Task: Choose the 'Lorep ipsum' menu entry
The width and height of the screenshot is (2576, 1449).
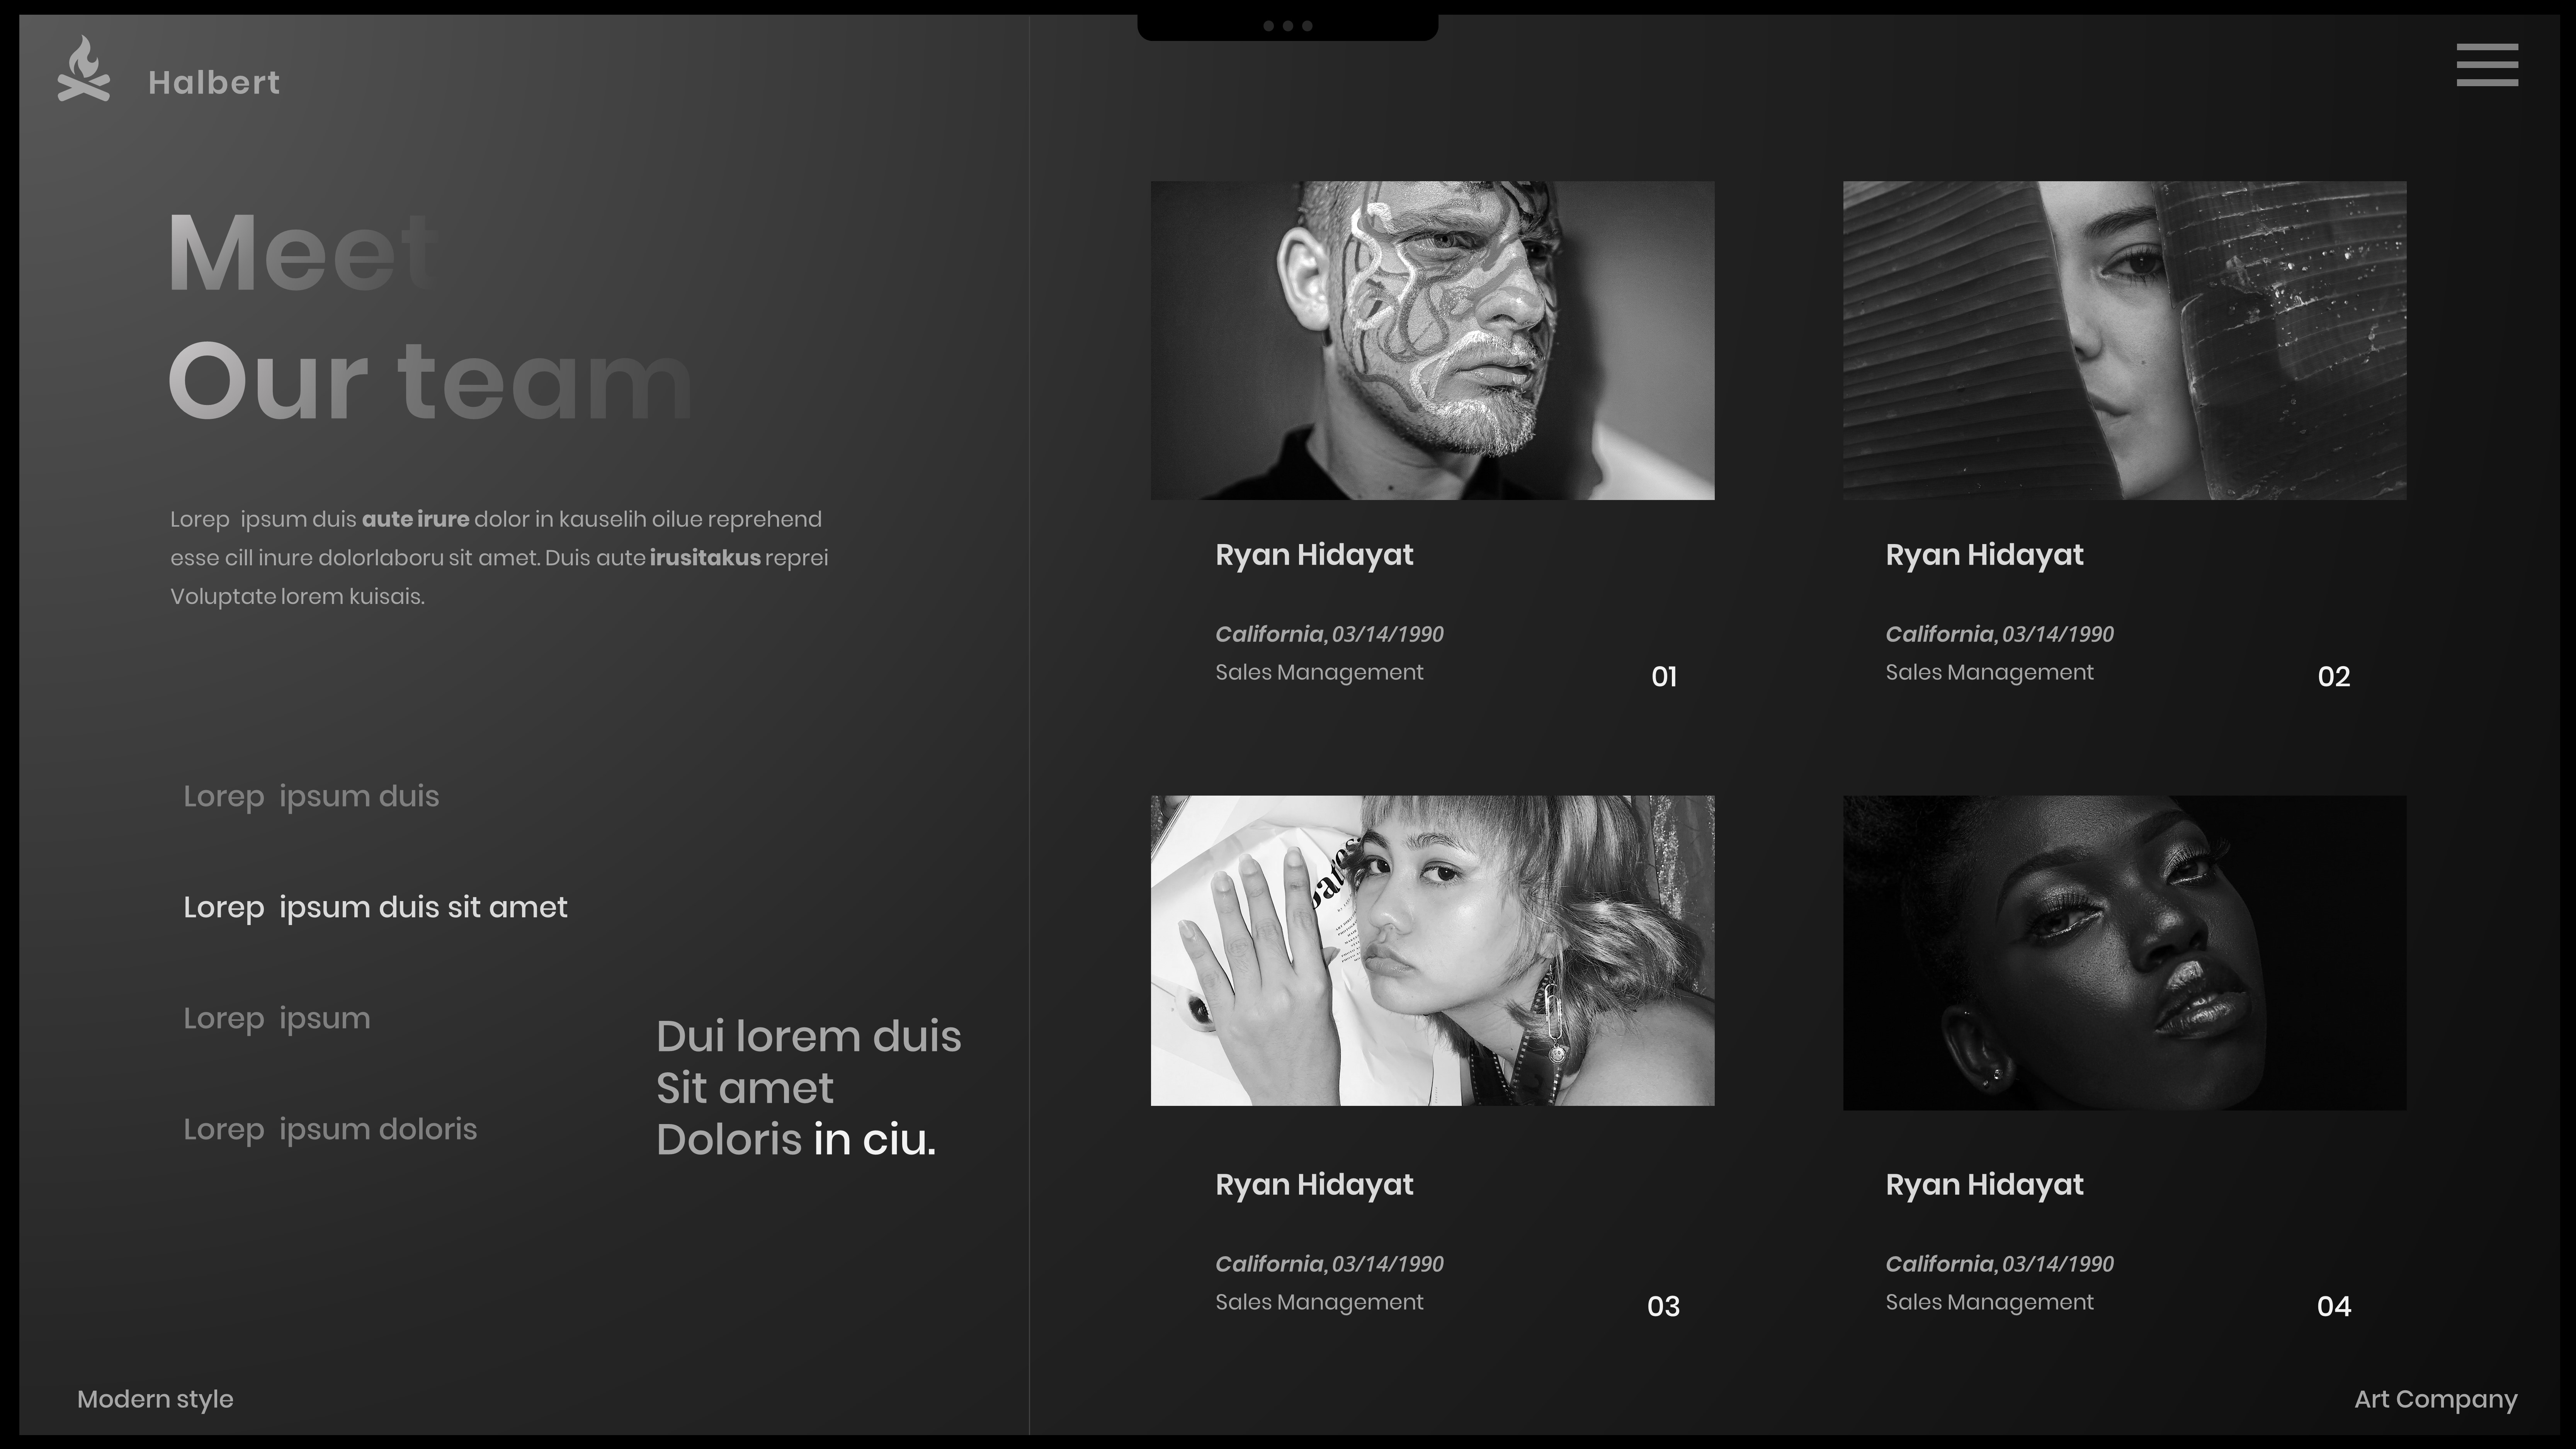Action: (x=277, y=1018)
